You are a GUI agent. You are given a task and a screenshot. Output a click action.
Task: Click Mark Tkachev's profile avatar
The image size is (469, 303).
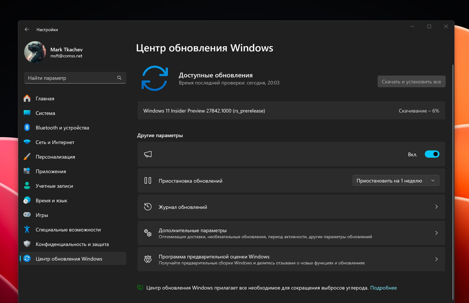click(35, 52)
